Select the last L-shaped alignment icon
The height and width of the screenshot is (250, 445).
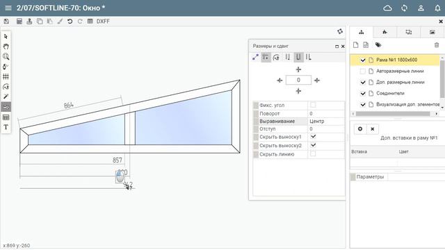(x=309, y=57)
